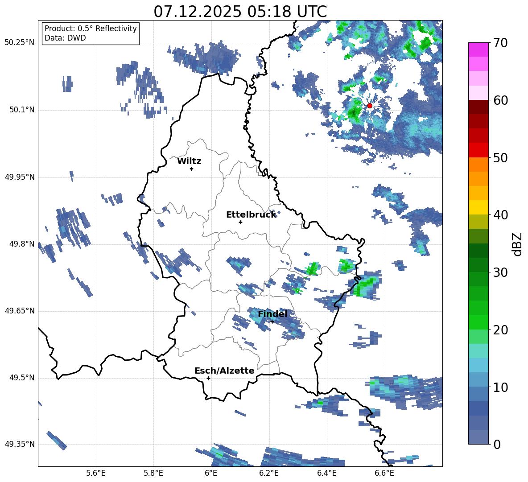The image size is (528, 482).
Task: Click the Wiltz city label
Action: coord(189,161)
